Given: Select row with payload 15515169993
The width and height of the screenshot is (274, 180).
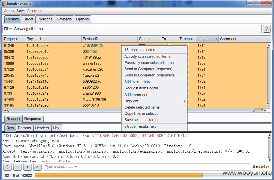Looking at the screenshot, I should coord(135,46).
